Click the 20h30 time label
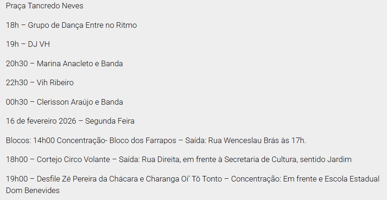 click(x=17, y=63)
